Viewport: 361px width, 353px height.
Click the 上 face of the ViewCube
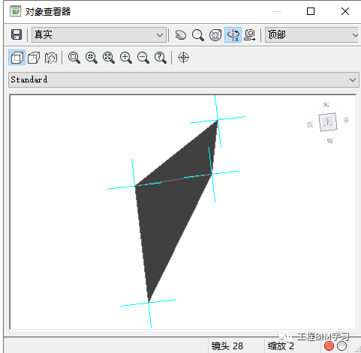(328, 122)
